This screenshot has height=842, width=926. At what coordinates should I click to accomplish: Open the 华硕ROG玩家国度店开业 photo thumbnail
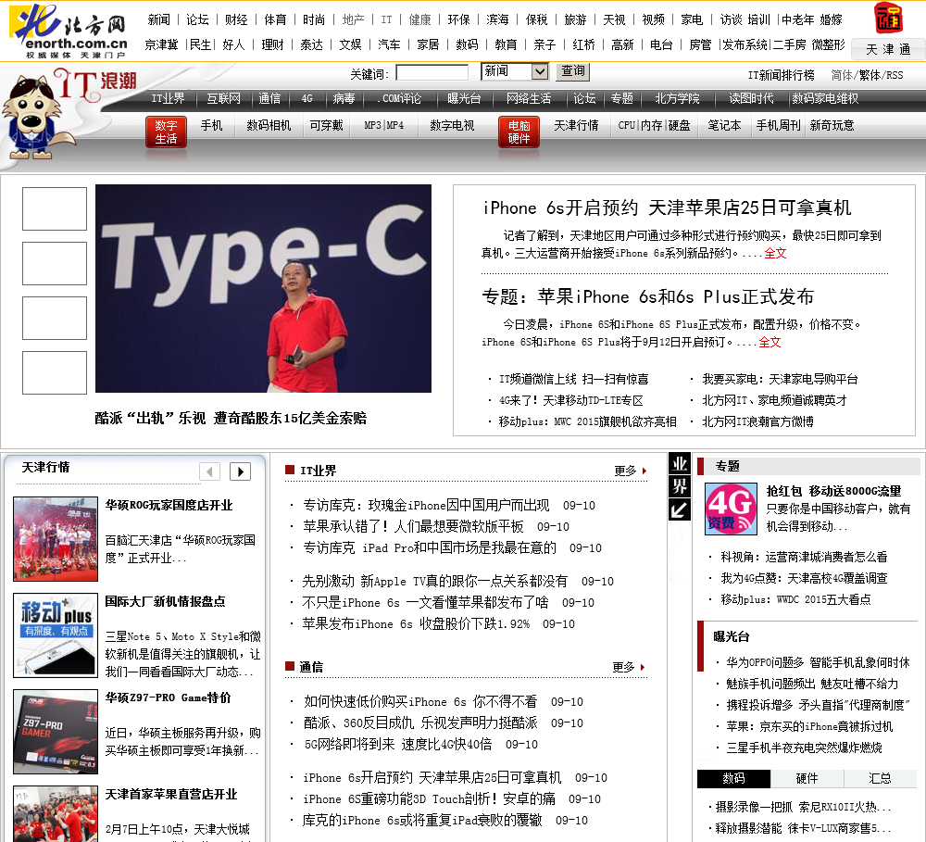56,539
